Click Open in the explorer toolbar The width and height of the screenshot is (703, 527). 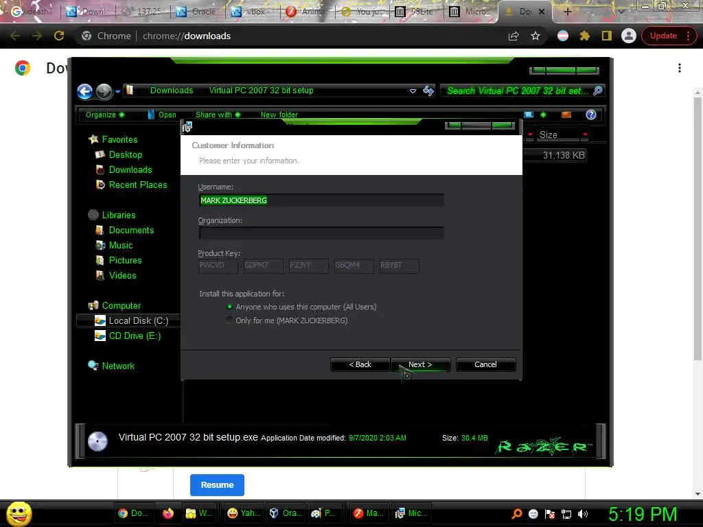click(162, 115)
